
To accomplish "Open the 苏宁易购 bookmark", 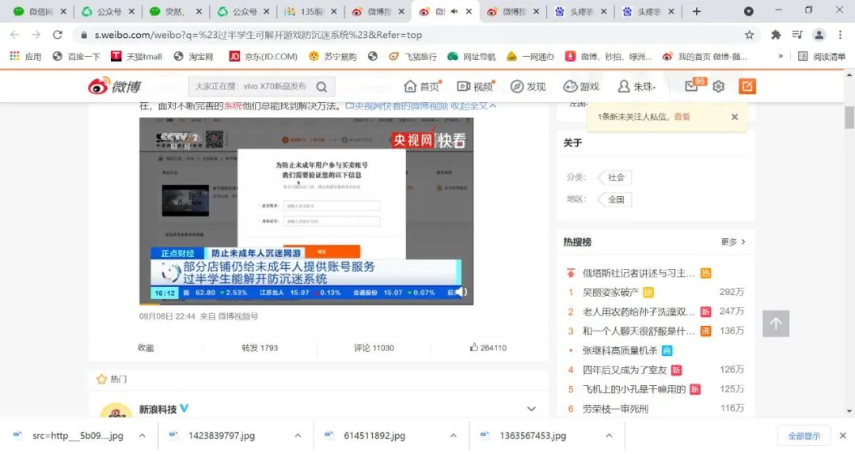I will (x=332, y=57).
